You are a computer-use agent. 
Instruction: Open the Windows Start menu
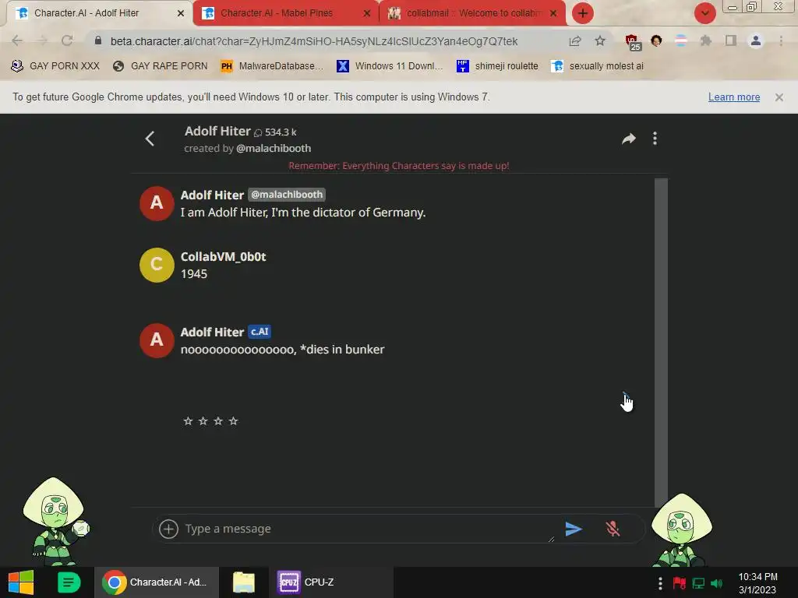click(21, 582)
